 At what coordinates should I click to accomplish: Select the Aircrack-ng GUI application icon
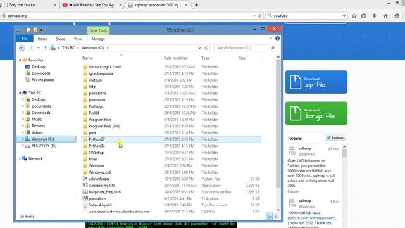(85, 185)
